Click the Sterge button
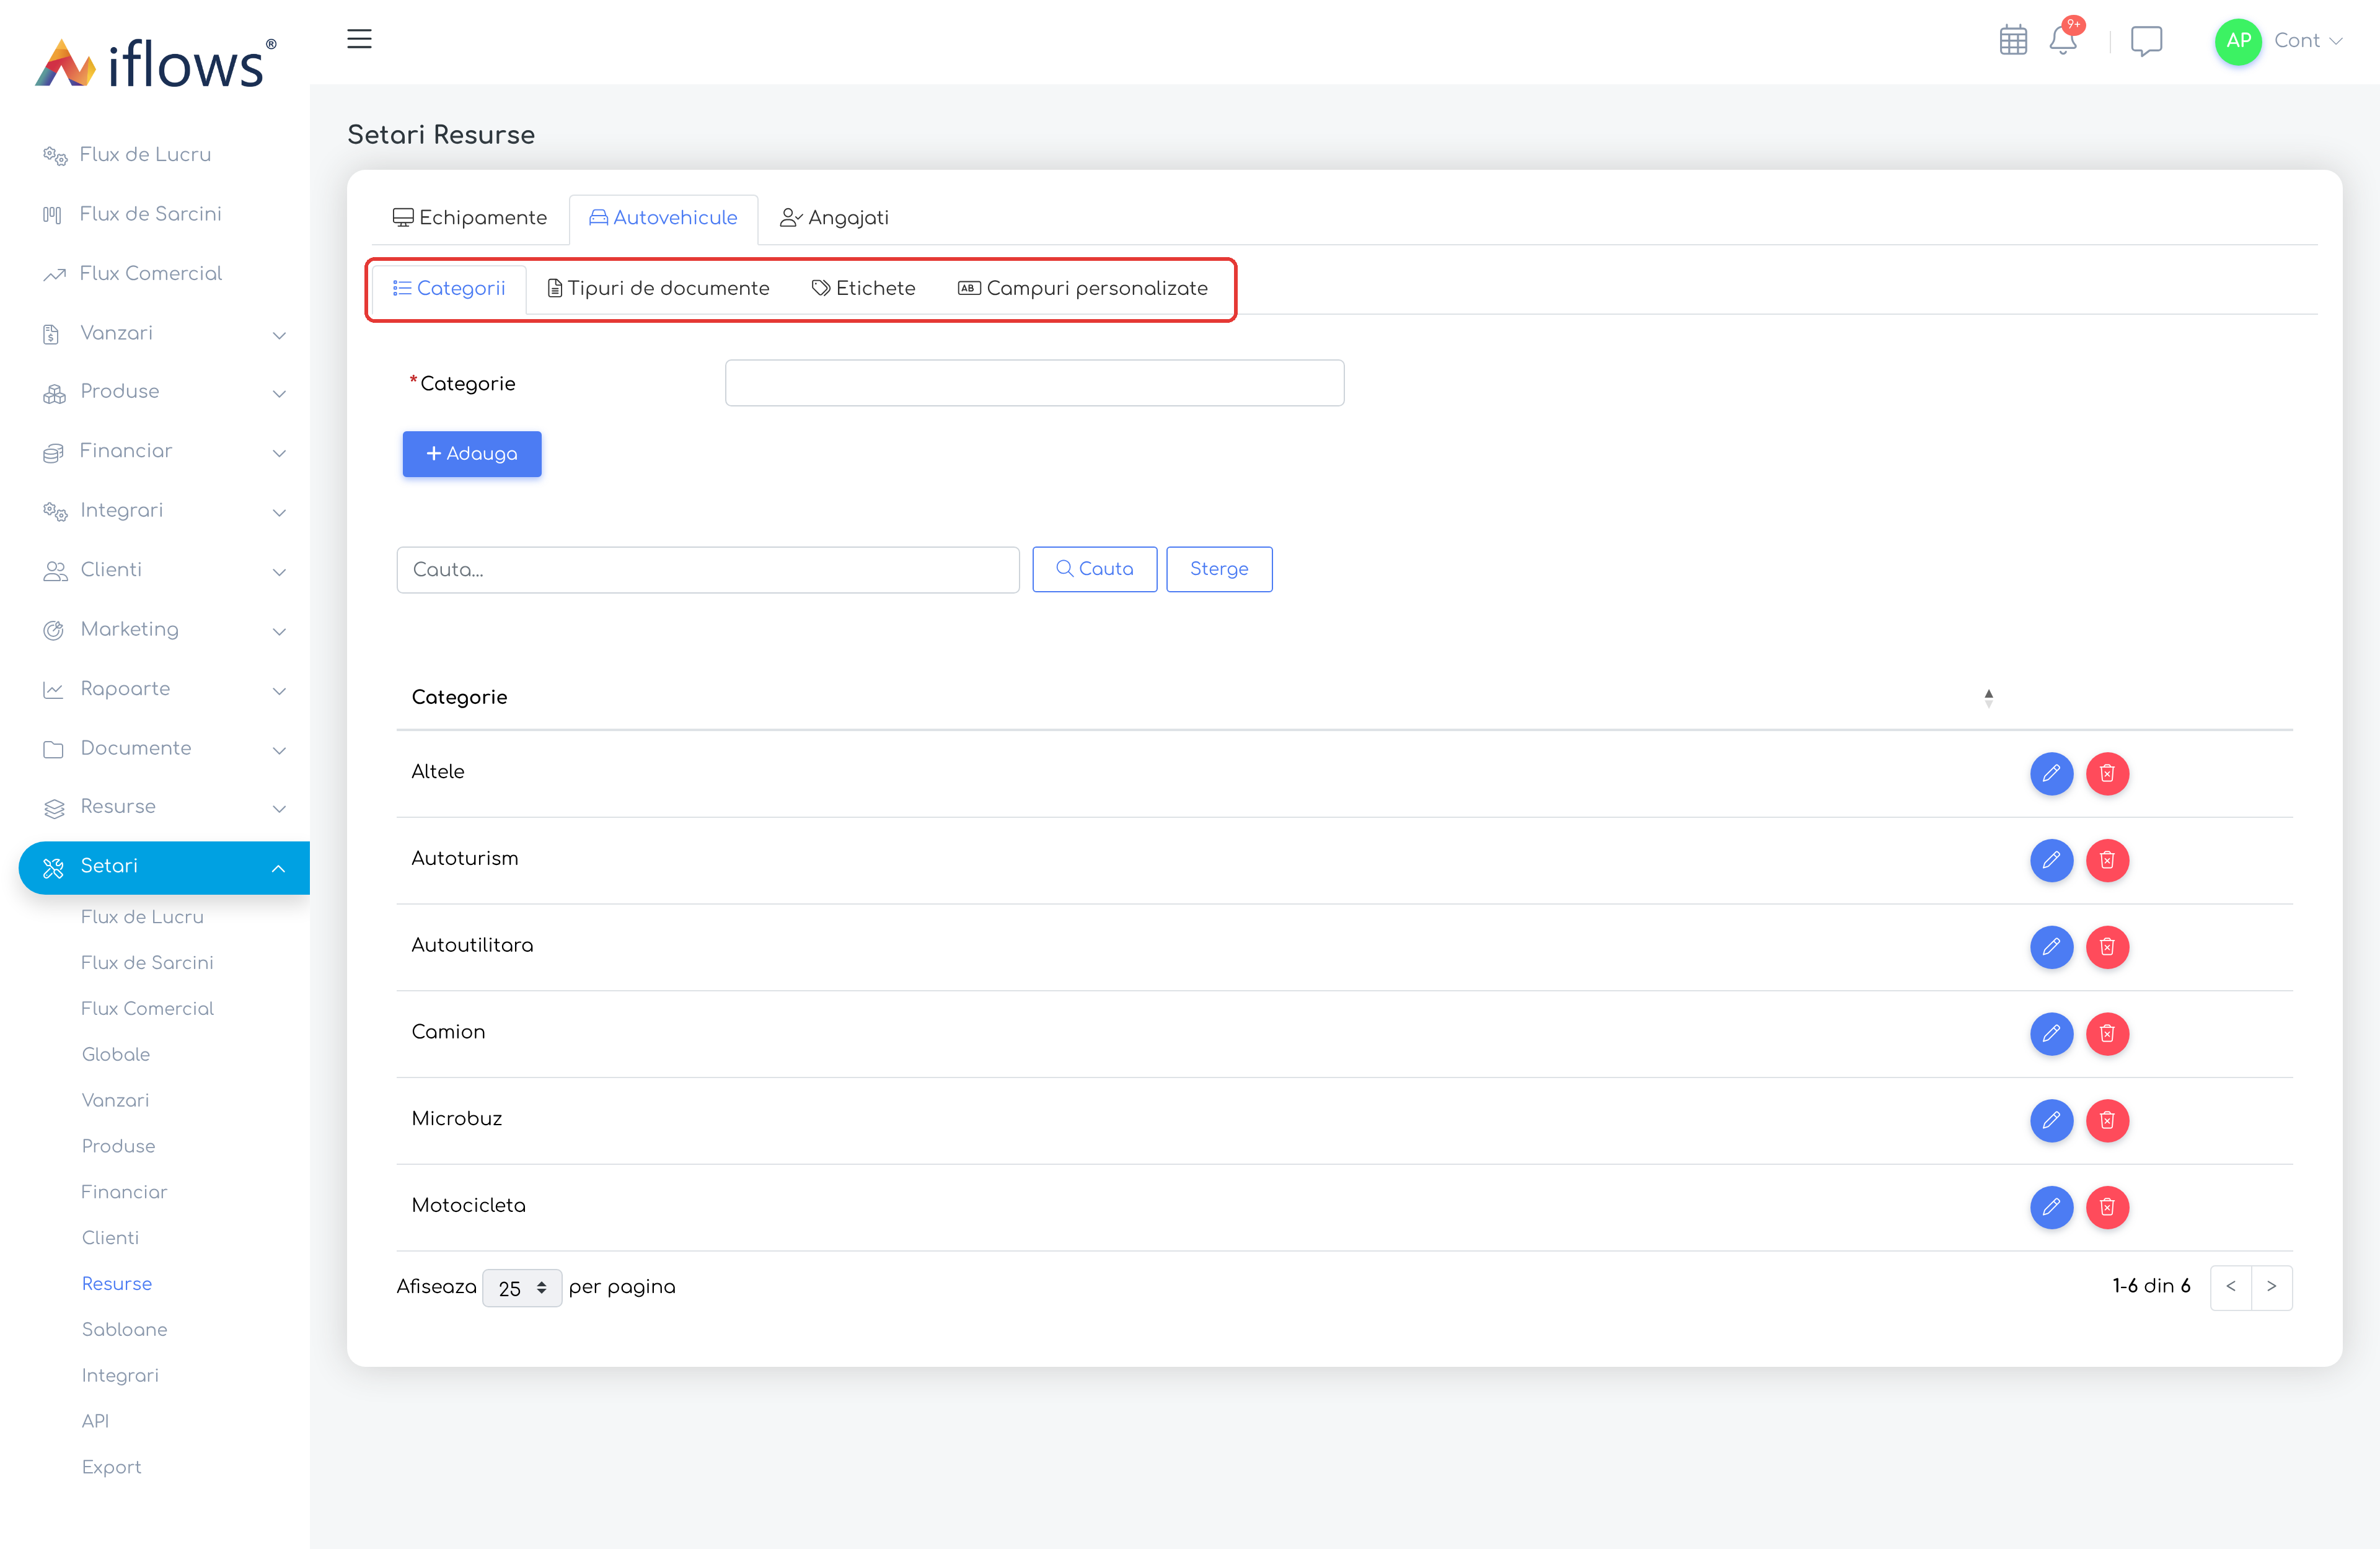 [x=1219, y=569]
